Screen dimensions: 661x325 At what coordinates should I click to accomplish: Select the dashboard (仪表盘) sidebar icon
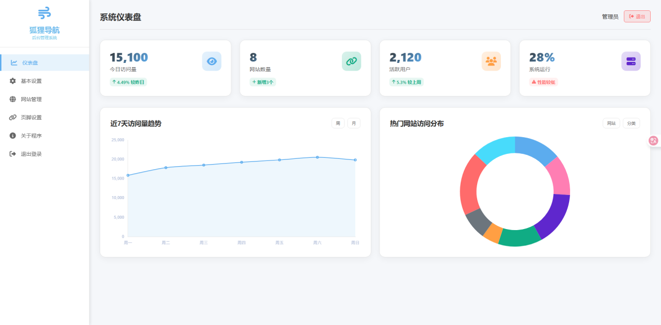tap(12, 62)
